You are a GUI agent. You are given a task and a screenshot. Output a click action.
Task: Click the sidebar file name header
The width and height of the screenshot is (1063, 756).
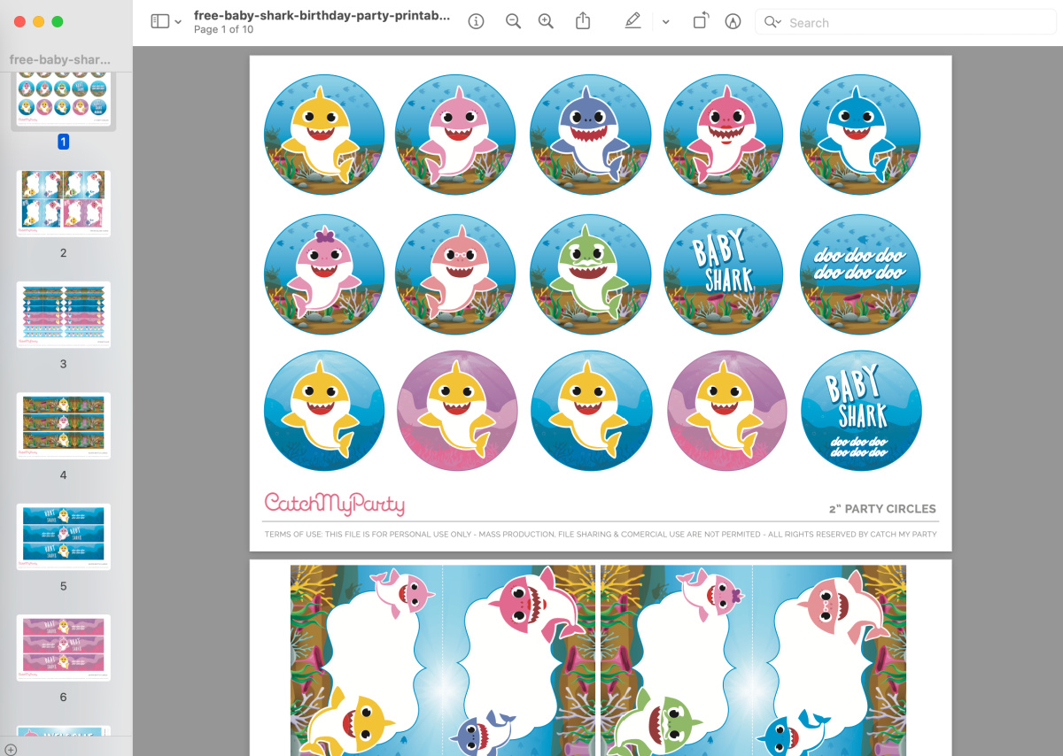coord(60,60)
